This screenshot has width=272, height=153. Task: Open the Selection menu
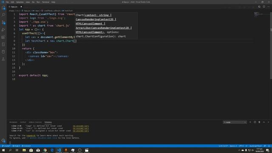[20, 2]
